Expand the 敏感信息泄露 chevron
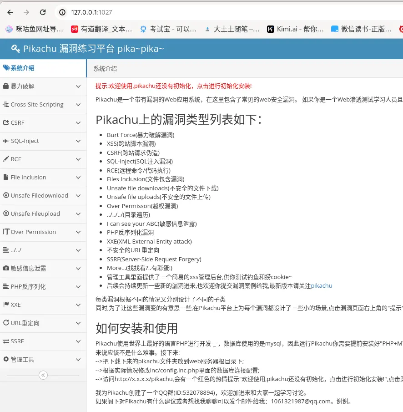Screen dimensions: 403x412 tap(78, 268)
